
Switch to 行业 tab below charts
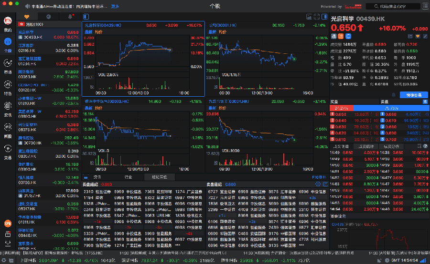pyautogui.click(x=128, y=177)
